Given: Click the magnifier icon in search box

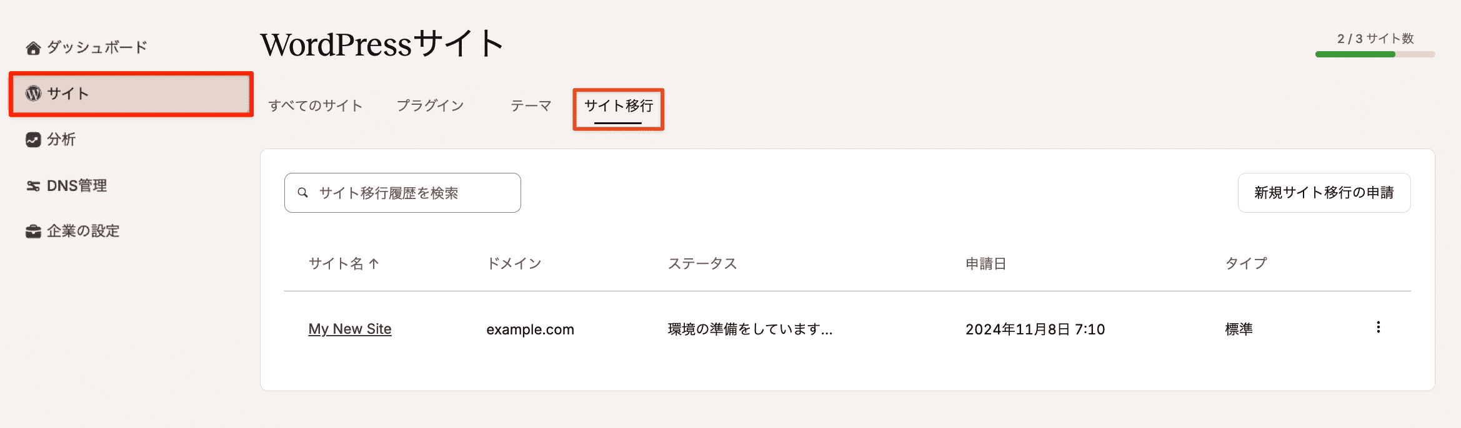Looking at the screenshot, I should pyautogui.click(x=303, y=192).
